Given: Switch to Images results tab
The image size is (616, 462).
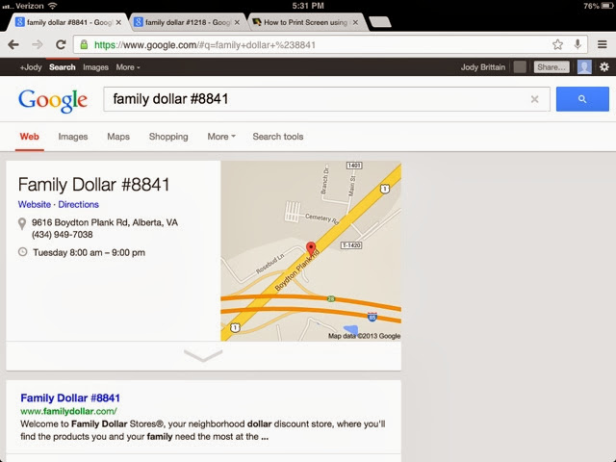Looking at the screenshot, I should tap(73, 137).
